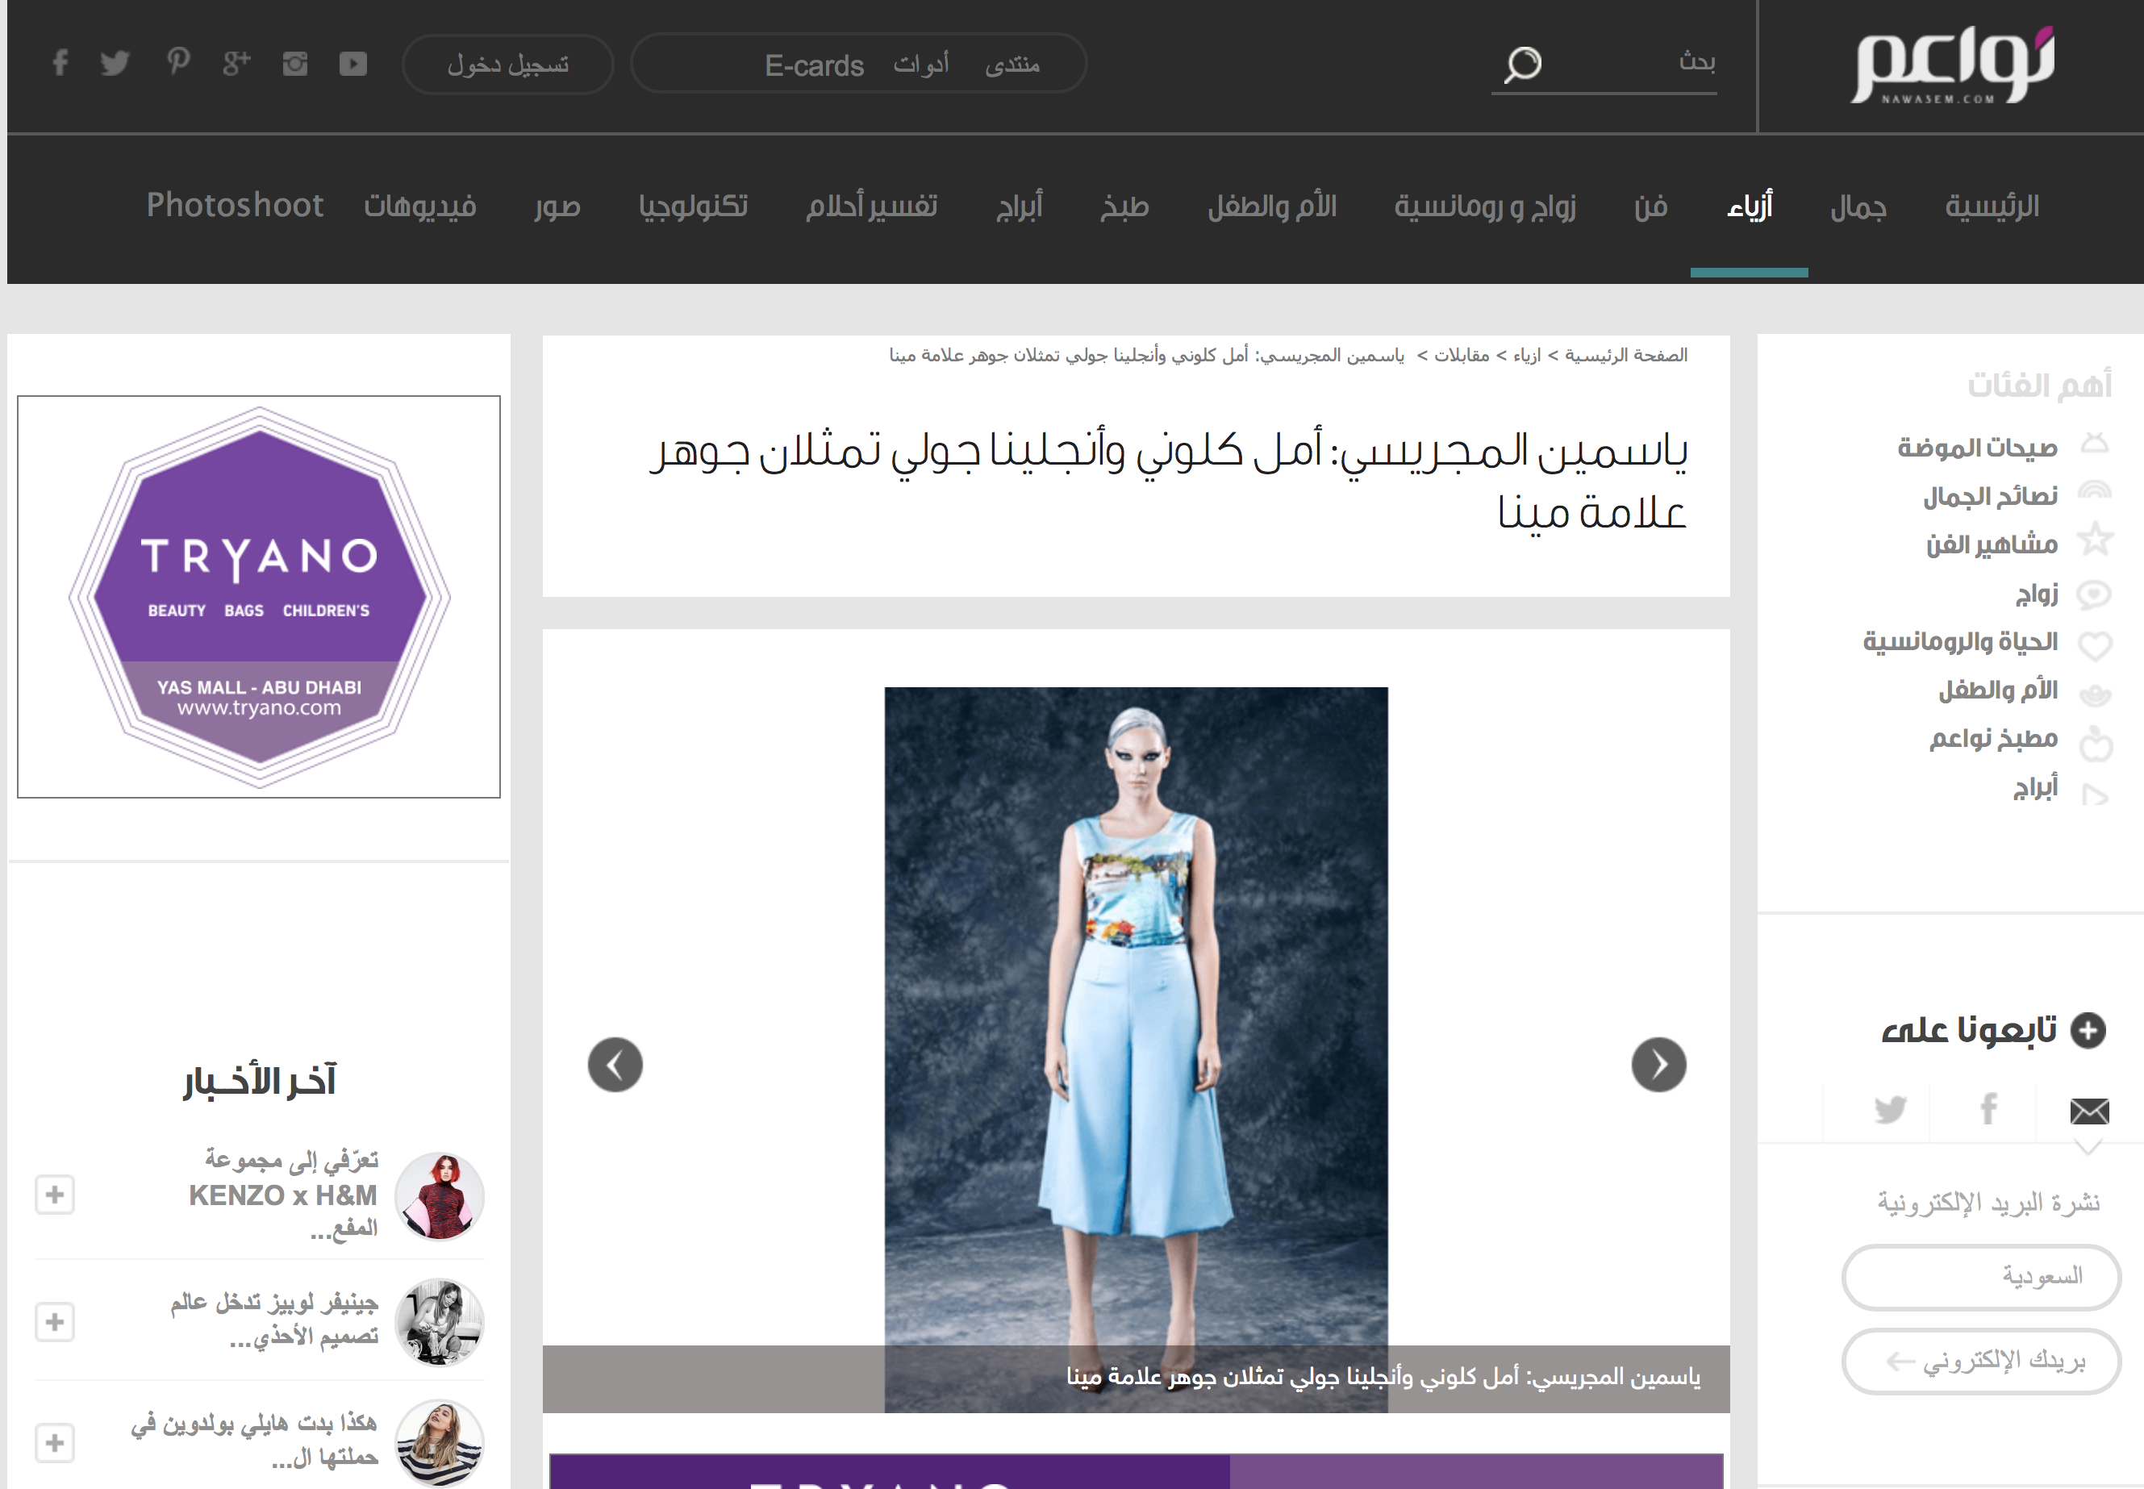Open the KENZO x H&M news thumbnail
This screenshot has height=1489, width=2144.
pyautogui.click(x=440, y=1196)
